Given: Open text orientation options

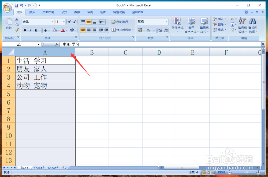Looking at the screenshot, I should pyautogui.click(x=102, y=22).
